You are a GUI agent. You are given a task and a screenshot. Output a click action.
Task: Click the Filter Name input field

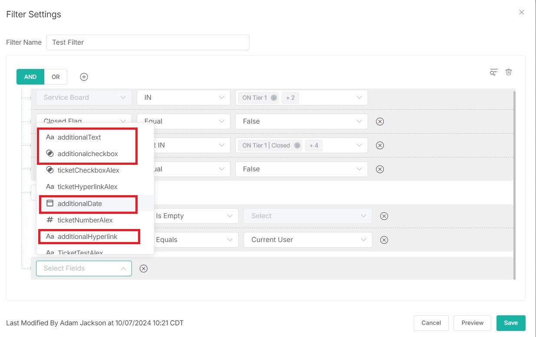148,42
